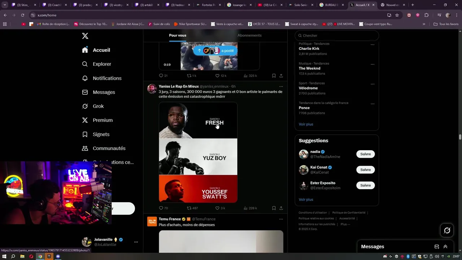Switch to the Fortnite browser tab

209,5
